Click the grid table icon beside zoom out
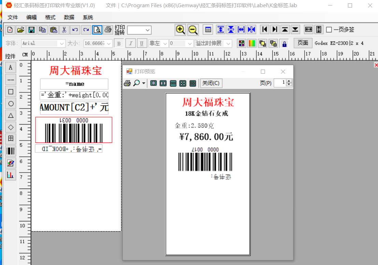 (208, 30)
